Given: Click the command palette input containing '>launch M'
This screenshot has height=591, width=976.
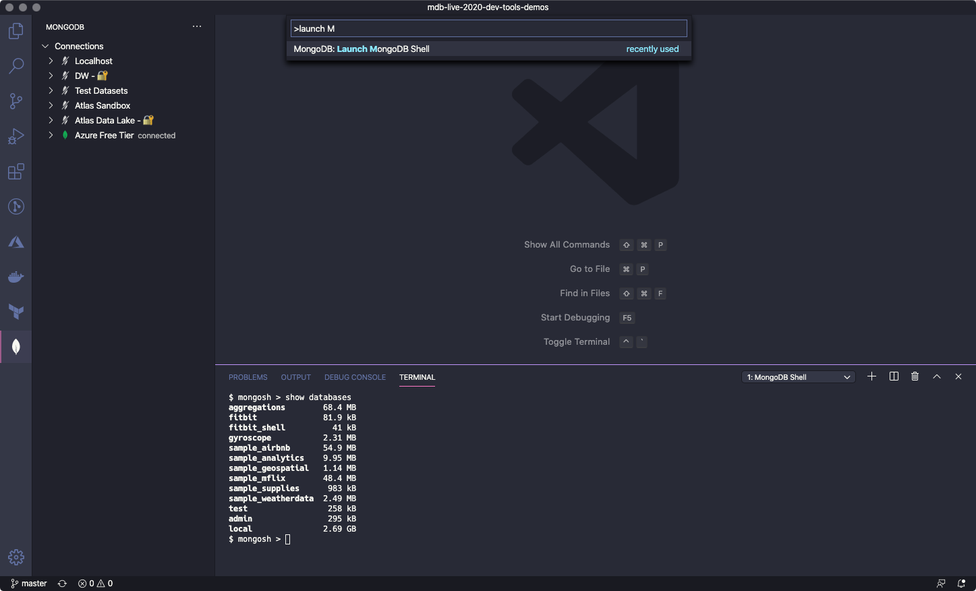Looking at the screenshot, I should point(489,28).
